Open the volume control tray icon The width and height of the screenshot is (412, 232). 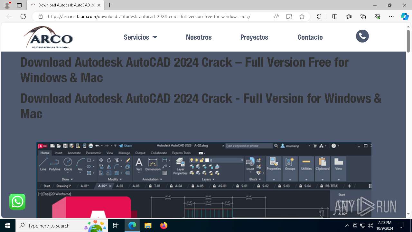(x=370, y=226)
